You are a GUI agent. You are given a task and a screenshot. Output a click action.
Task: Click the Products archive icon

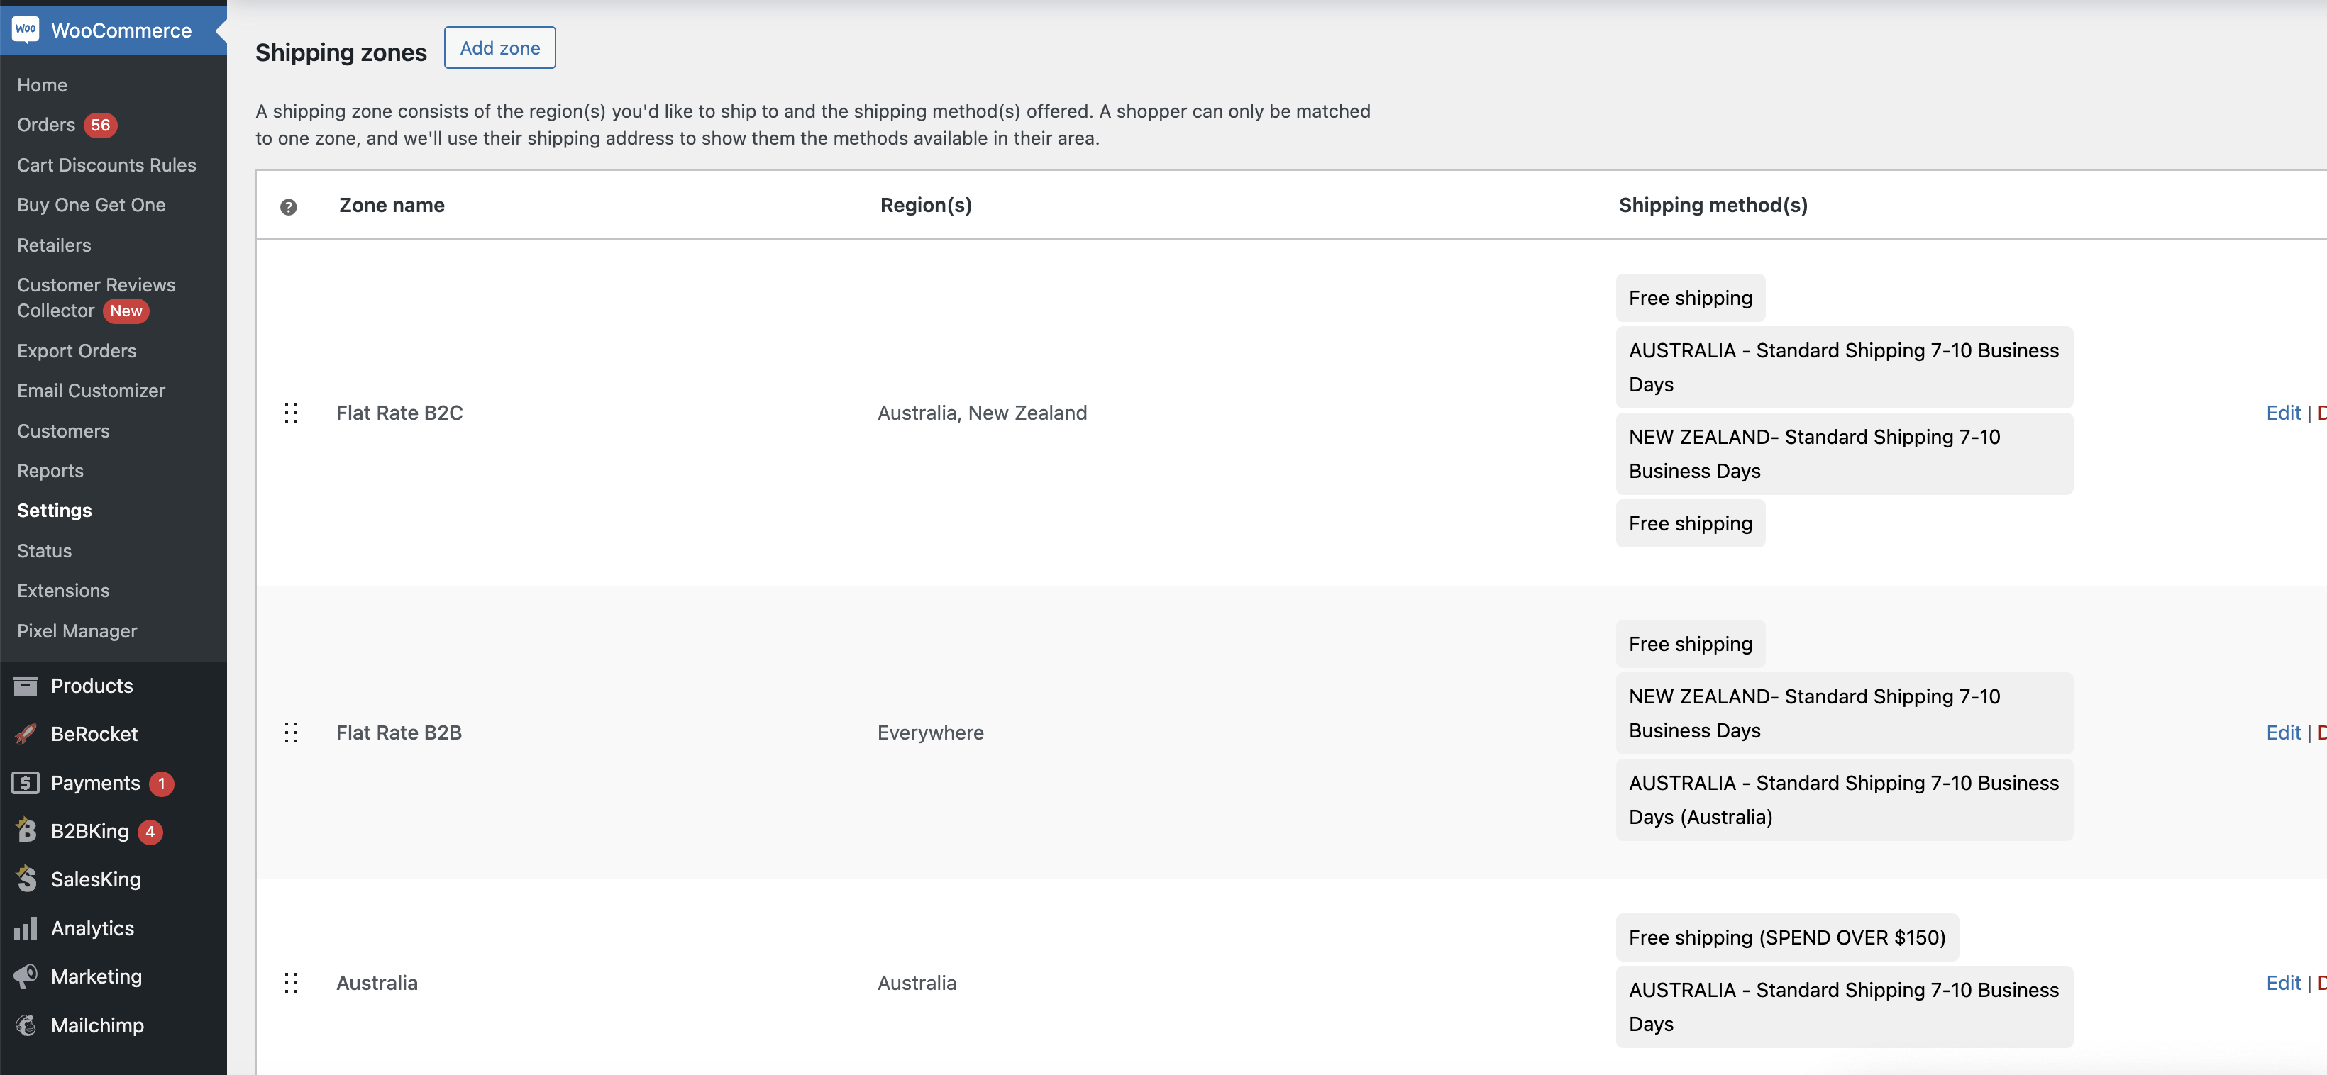coord(26,686)
